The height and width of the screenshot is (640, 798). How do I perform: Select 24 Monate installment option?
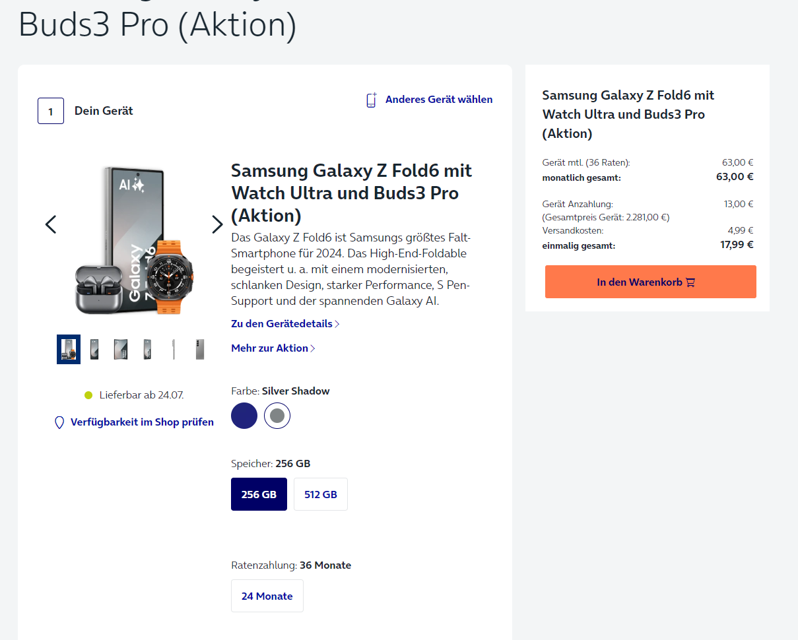(267, 596)
